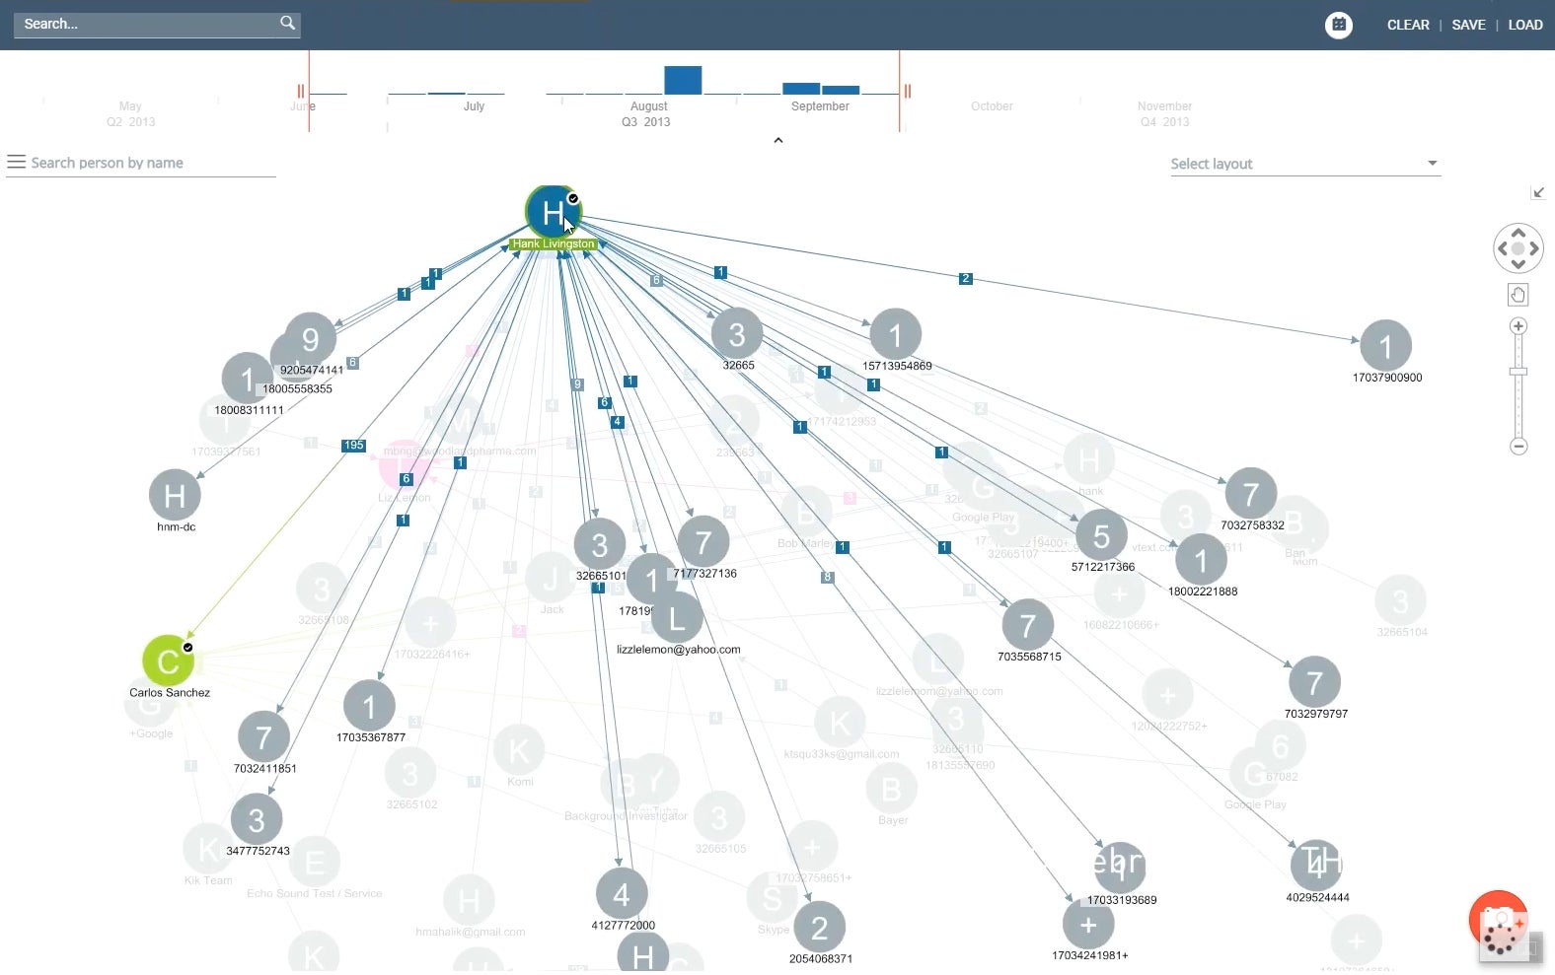Zoom out with the minus button
Viewport: 1555px width, 975px height.
1518,446
